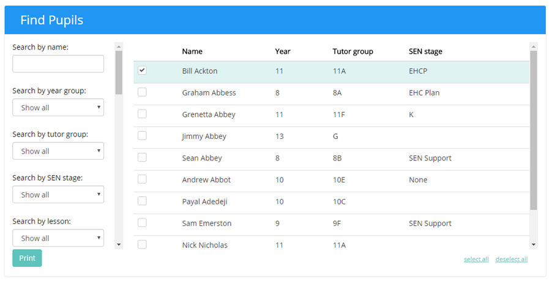
Task: Click the filter panel scrollbar down arrow
Action: [x=119, y=245]
